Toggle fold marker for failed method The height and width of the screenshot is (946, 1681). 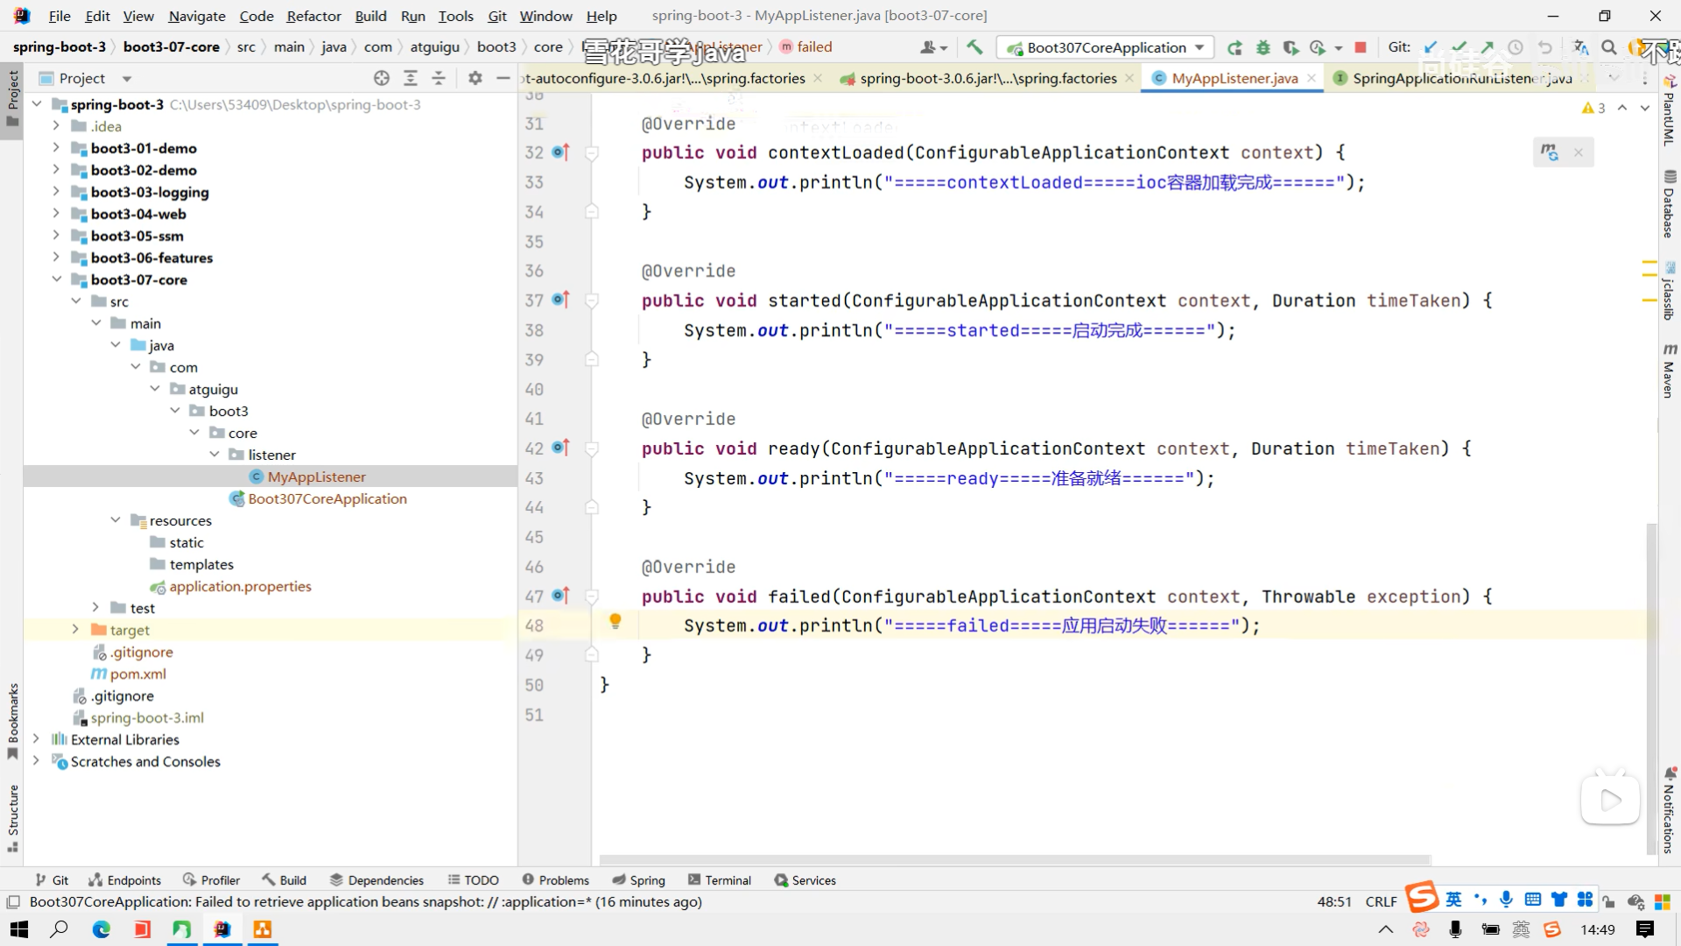(x=592, y=597)
